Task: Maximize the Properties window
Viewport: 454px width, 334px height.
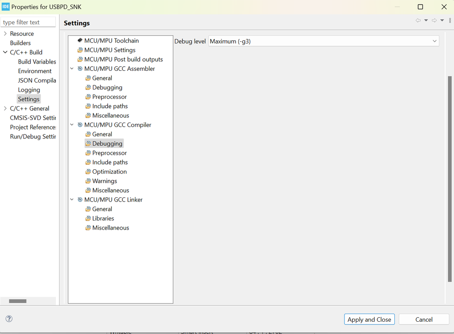Action: (x=420, y=7)
